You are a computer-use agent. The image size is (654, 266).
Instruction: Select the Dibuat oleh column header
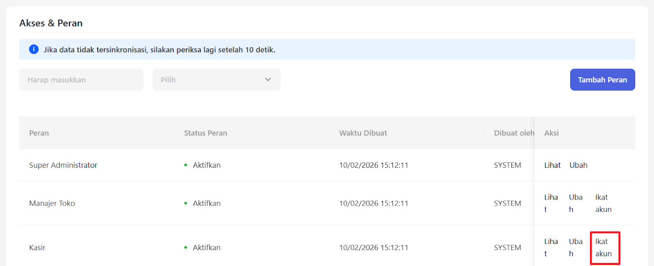coord(513,133)
